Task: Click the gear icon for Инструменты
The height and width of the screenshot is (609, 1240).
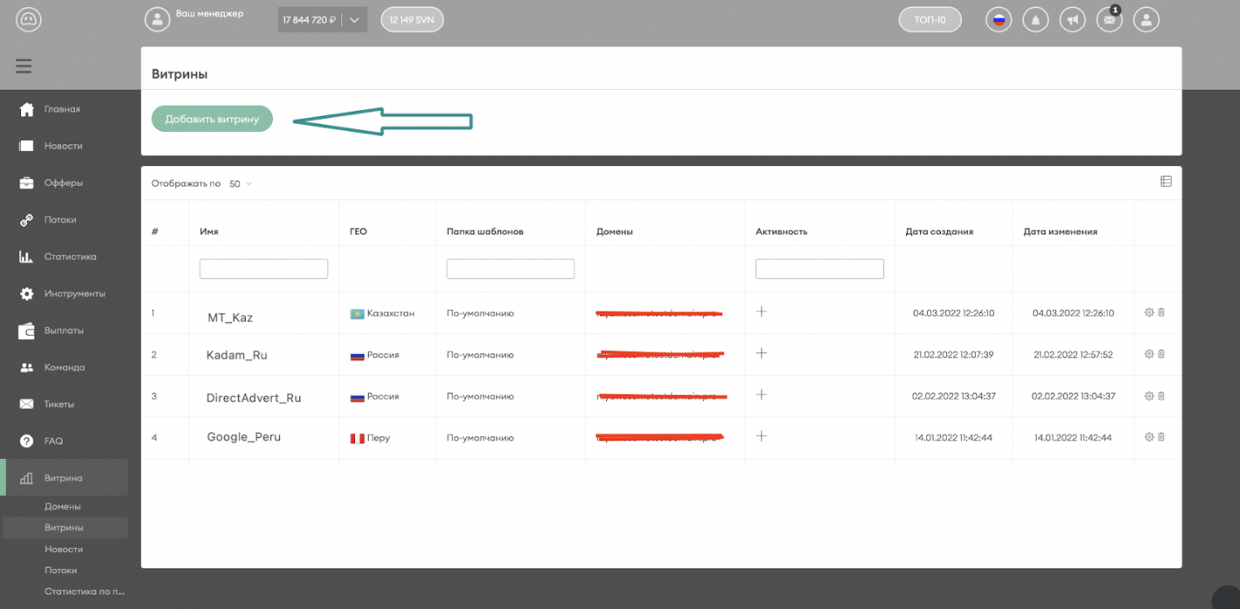Action: [x=26, y=294]
